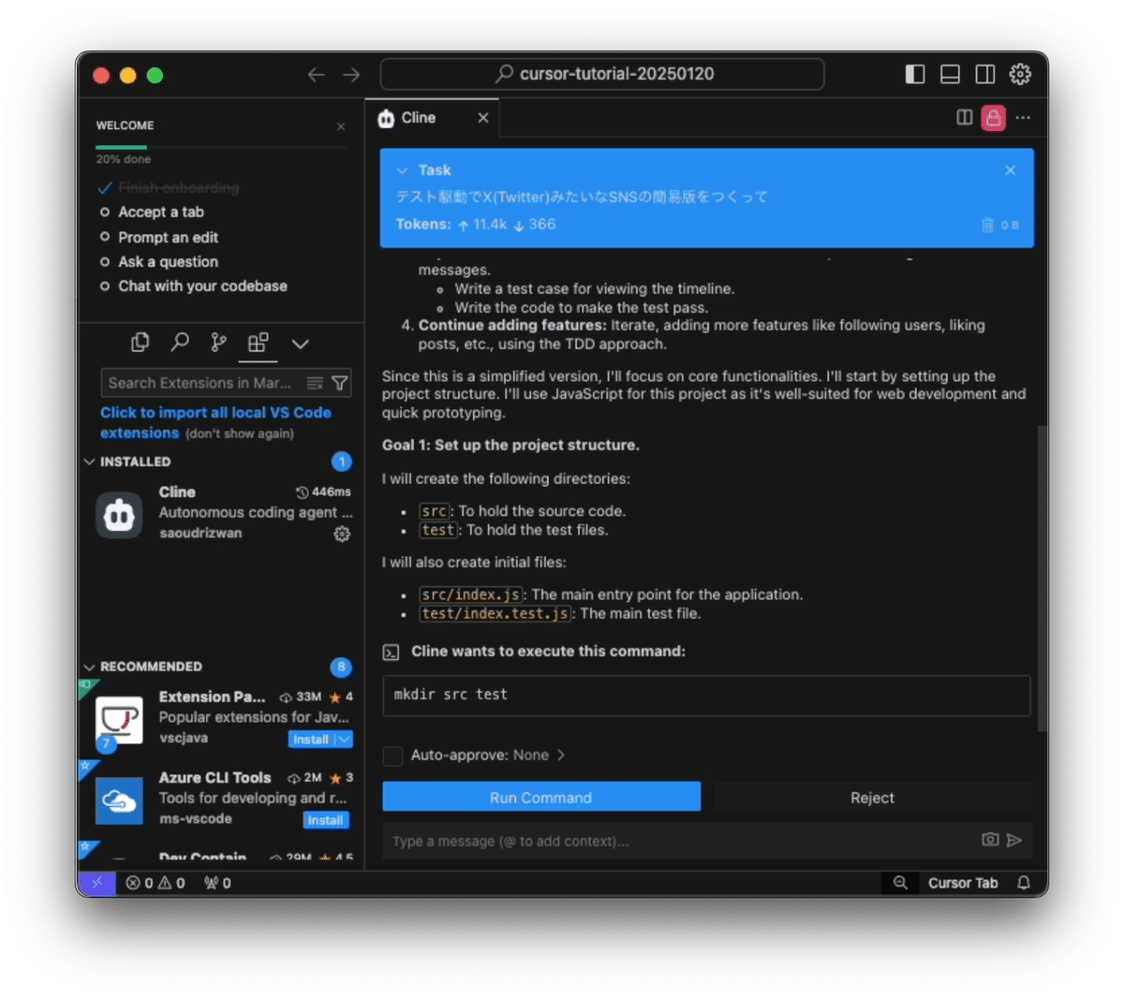Click the 20% done progress bar

221,147
